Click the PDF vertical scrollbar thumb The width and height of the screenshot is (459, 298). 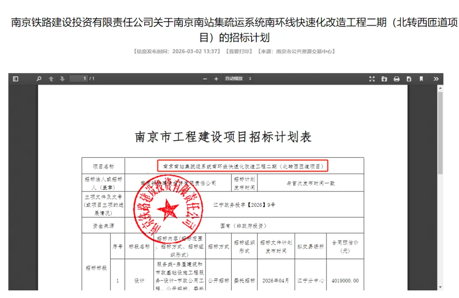[x=440, y=133]
